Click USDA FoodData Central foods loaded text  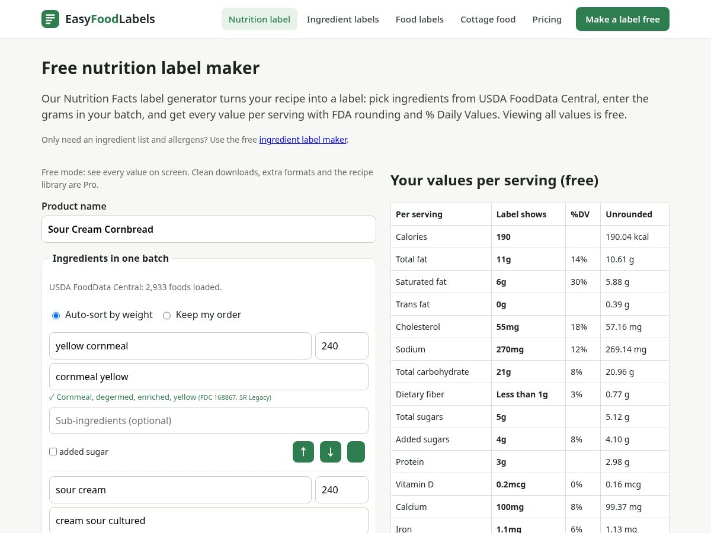coord(136,287)
